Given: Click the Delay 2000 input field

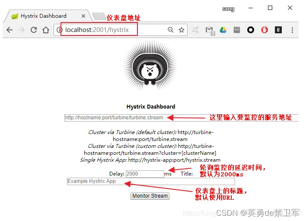Looking at the screenshot, I should [x=145, y=174].
